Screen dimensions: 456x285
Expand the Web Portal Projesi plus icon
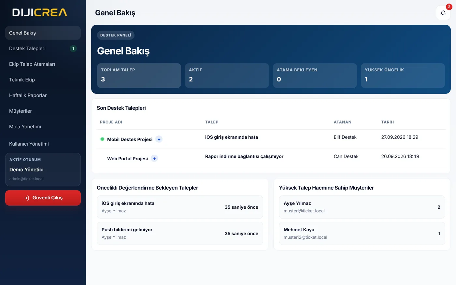[x=154, y=159]
